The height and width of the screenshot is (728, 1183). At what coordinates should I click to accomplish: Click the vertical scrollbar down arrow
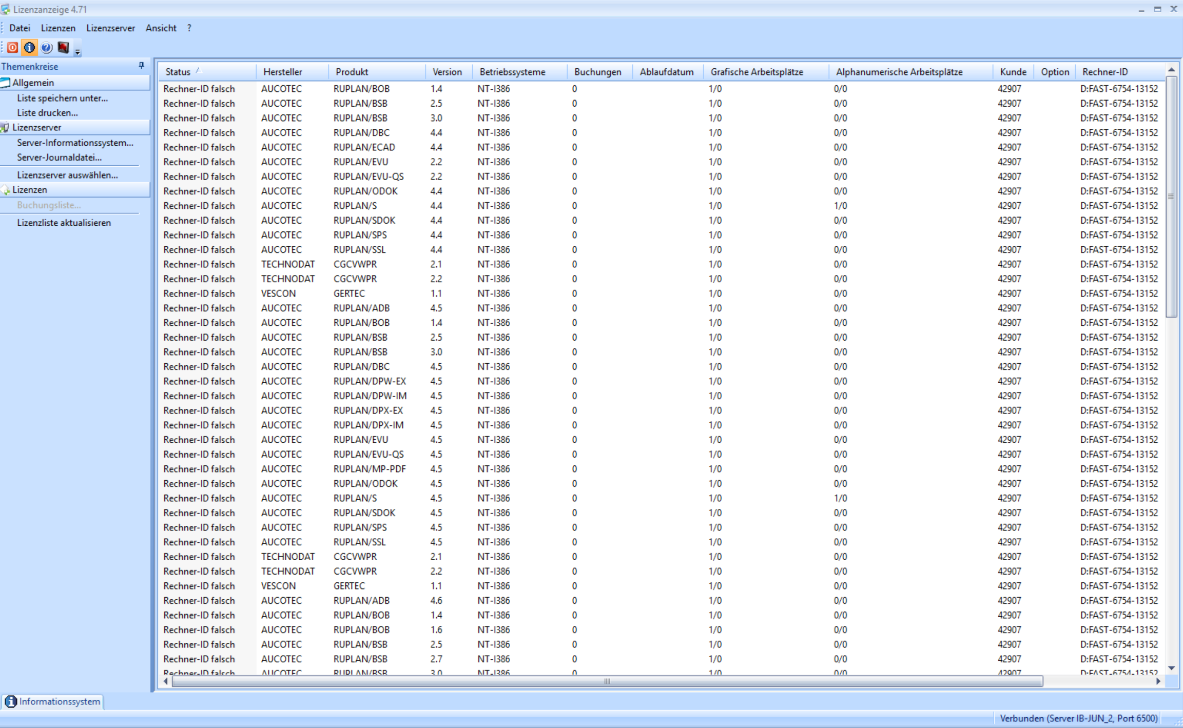(x=1171, y=668)
